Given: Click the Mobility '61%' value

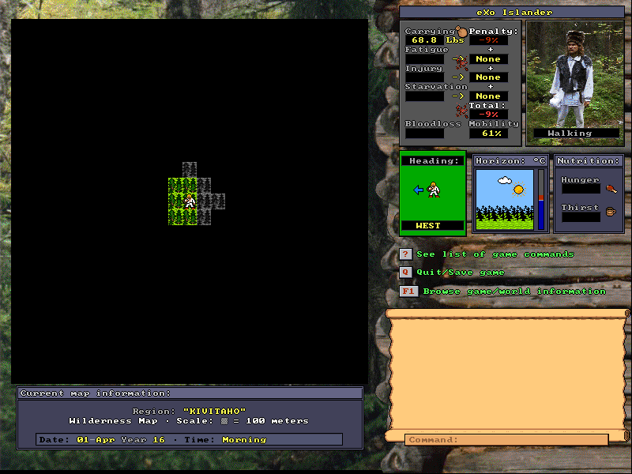Looking at the screenshot, I should [x=491, y=134].
